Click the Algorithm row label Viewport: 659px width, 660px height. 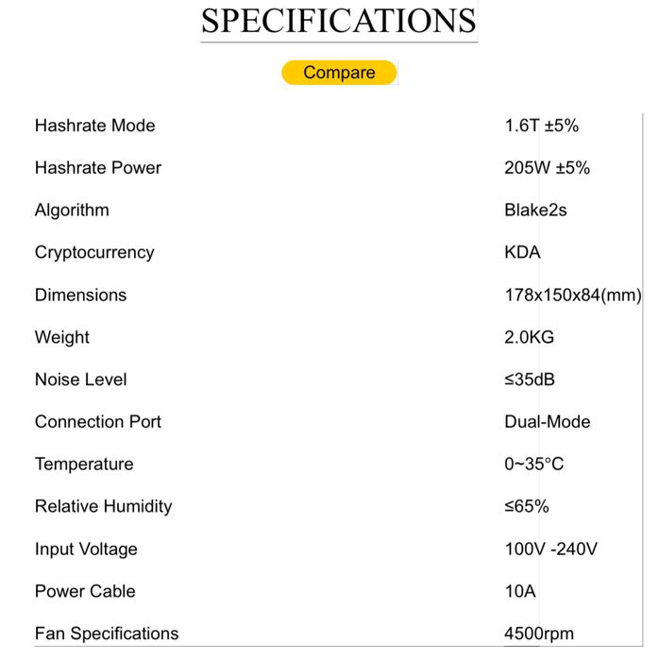tap(72, 211)
